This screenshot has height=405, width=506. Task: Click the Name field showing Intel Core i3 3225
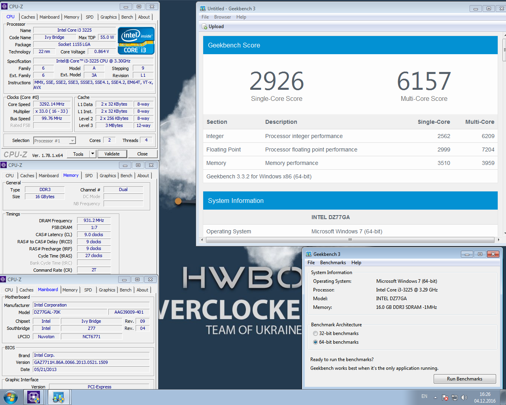coord(74,30)
